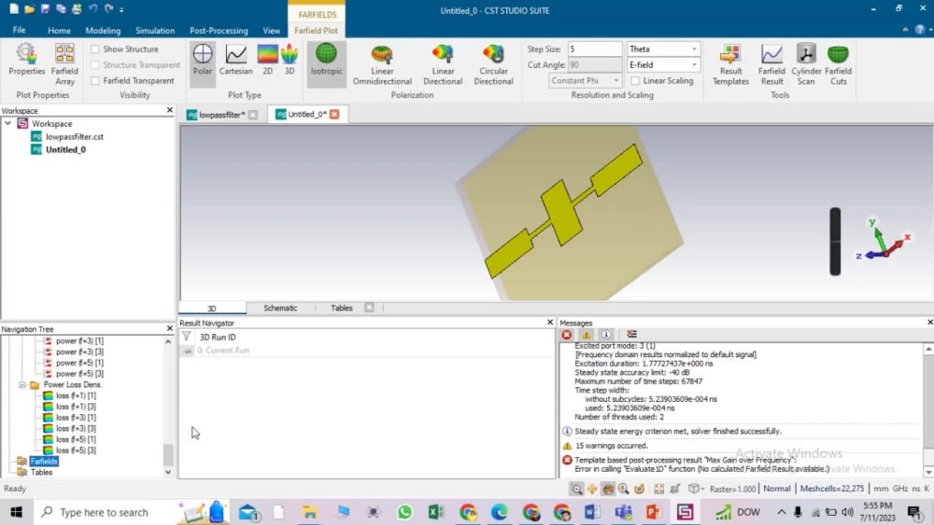This screenshot has height=525, width=934.
Task: Show hidden system tray icons
Action: pyautogui.click(x=782, y=512)
